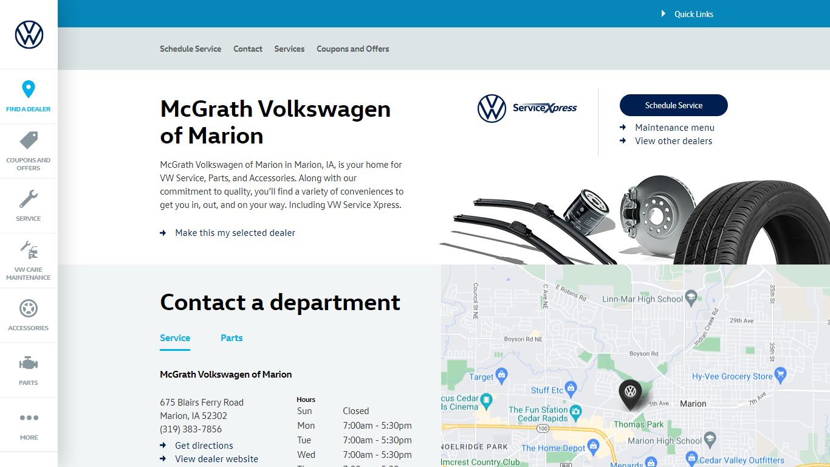Open Find a Dealer pin icon
830x467 pixels.
[x=29, y=89]
